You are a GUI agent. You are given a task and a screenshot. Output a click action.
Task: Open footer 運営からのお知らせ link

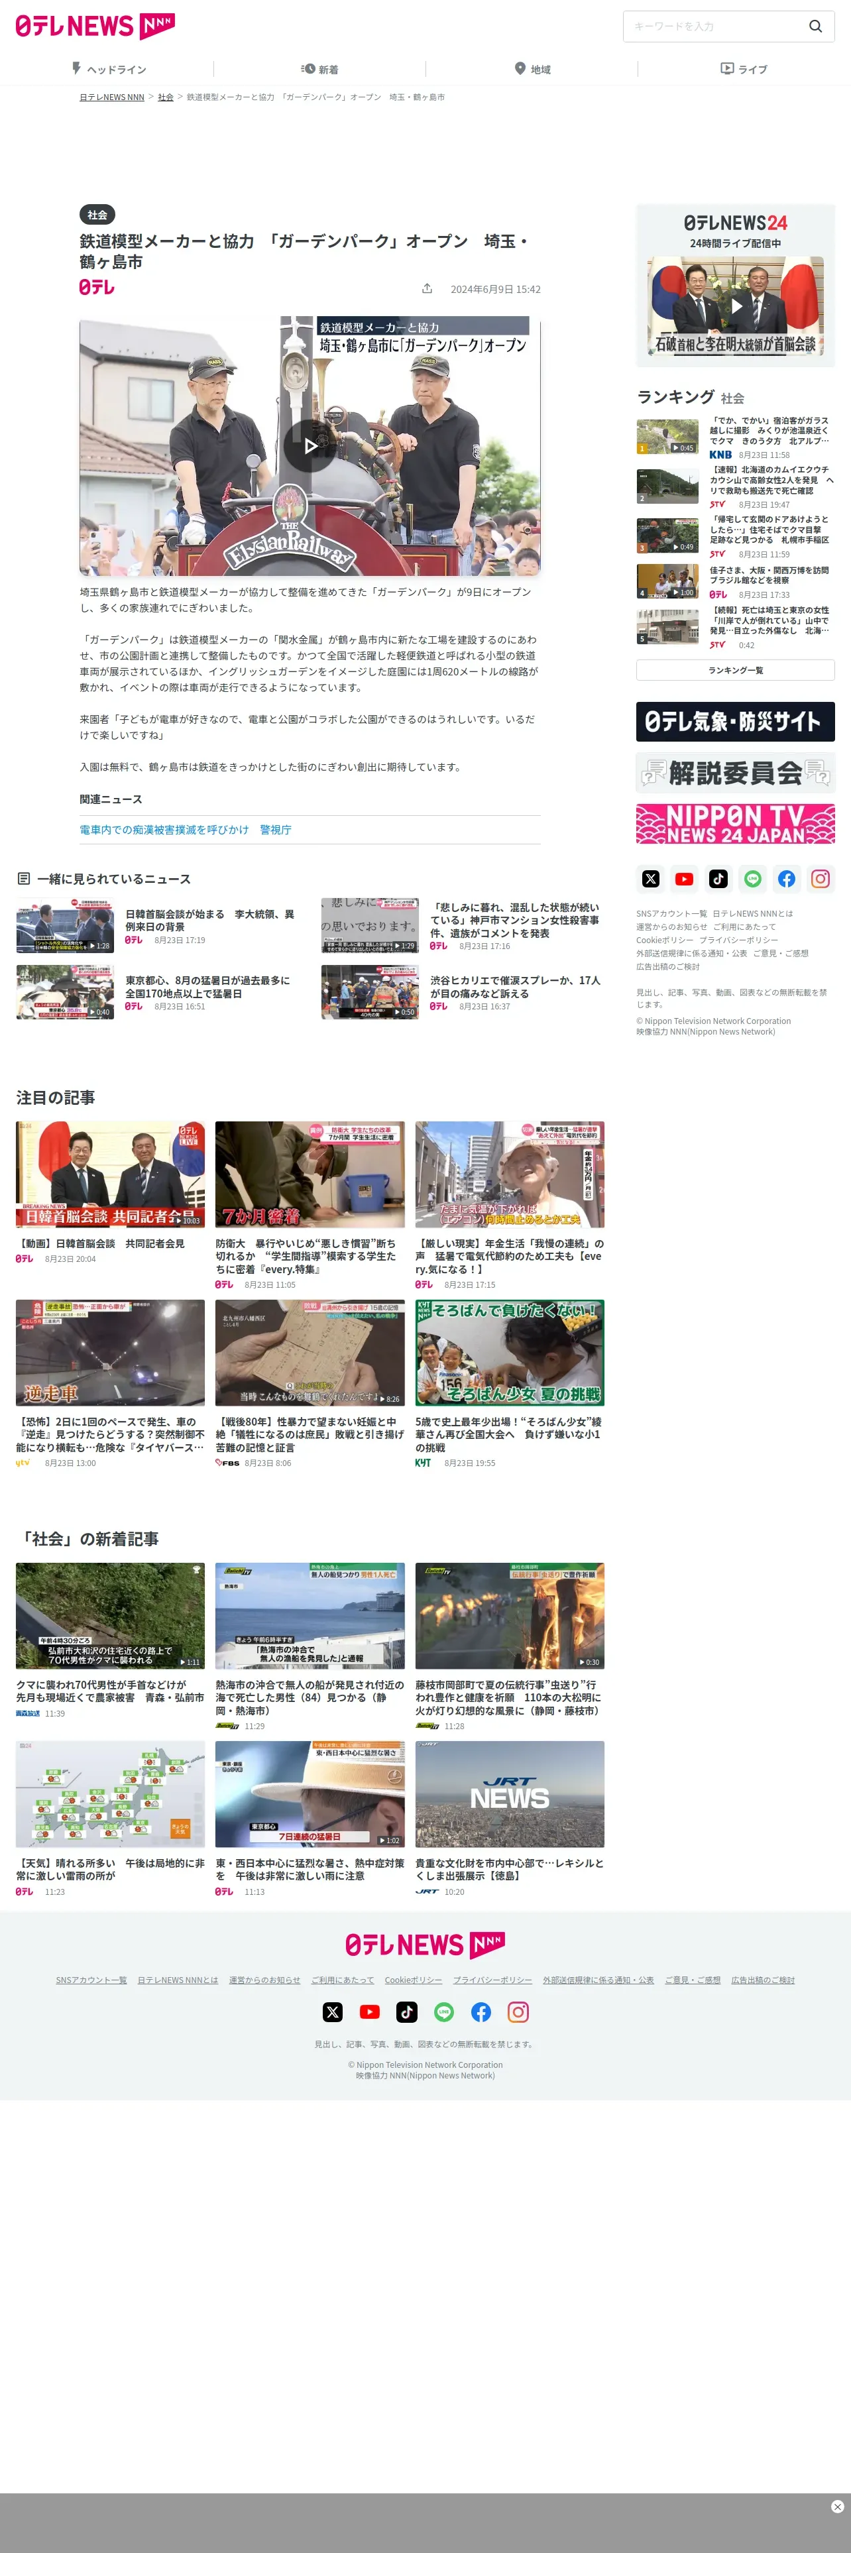264,1980
